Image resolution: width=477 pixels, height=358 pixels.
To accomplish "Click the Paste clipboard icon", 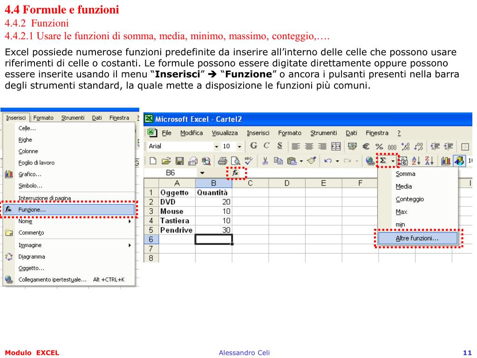I will pyautogui.click(x=292, y=161).
